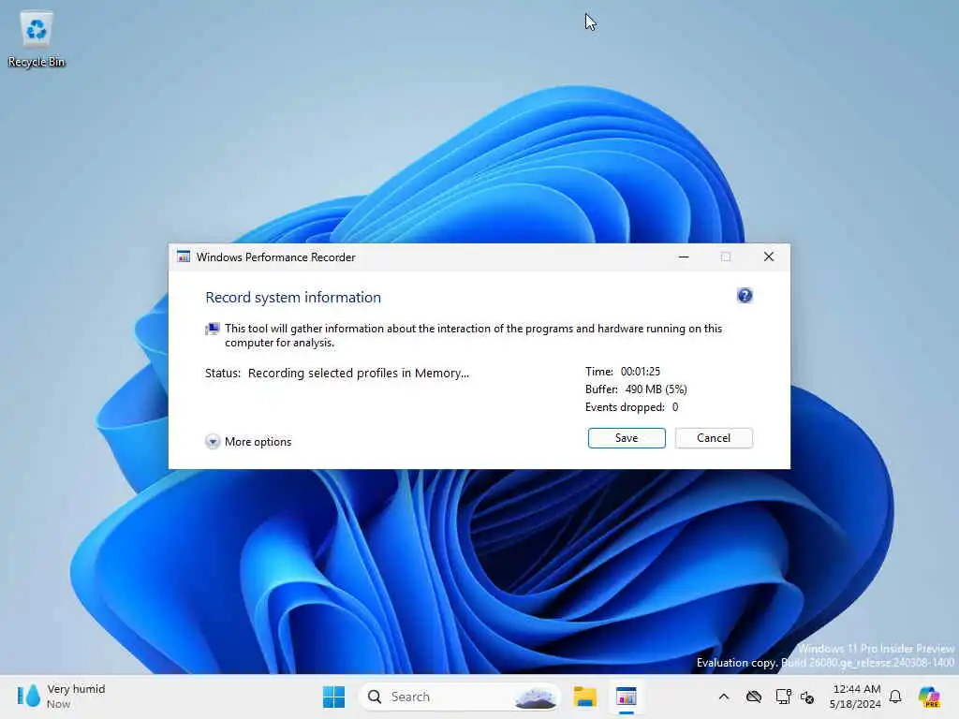Click the search highlight image in Search box
The height and width of the screenshot is (719, 959).
(535, 697)
